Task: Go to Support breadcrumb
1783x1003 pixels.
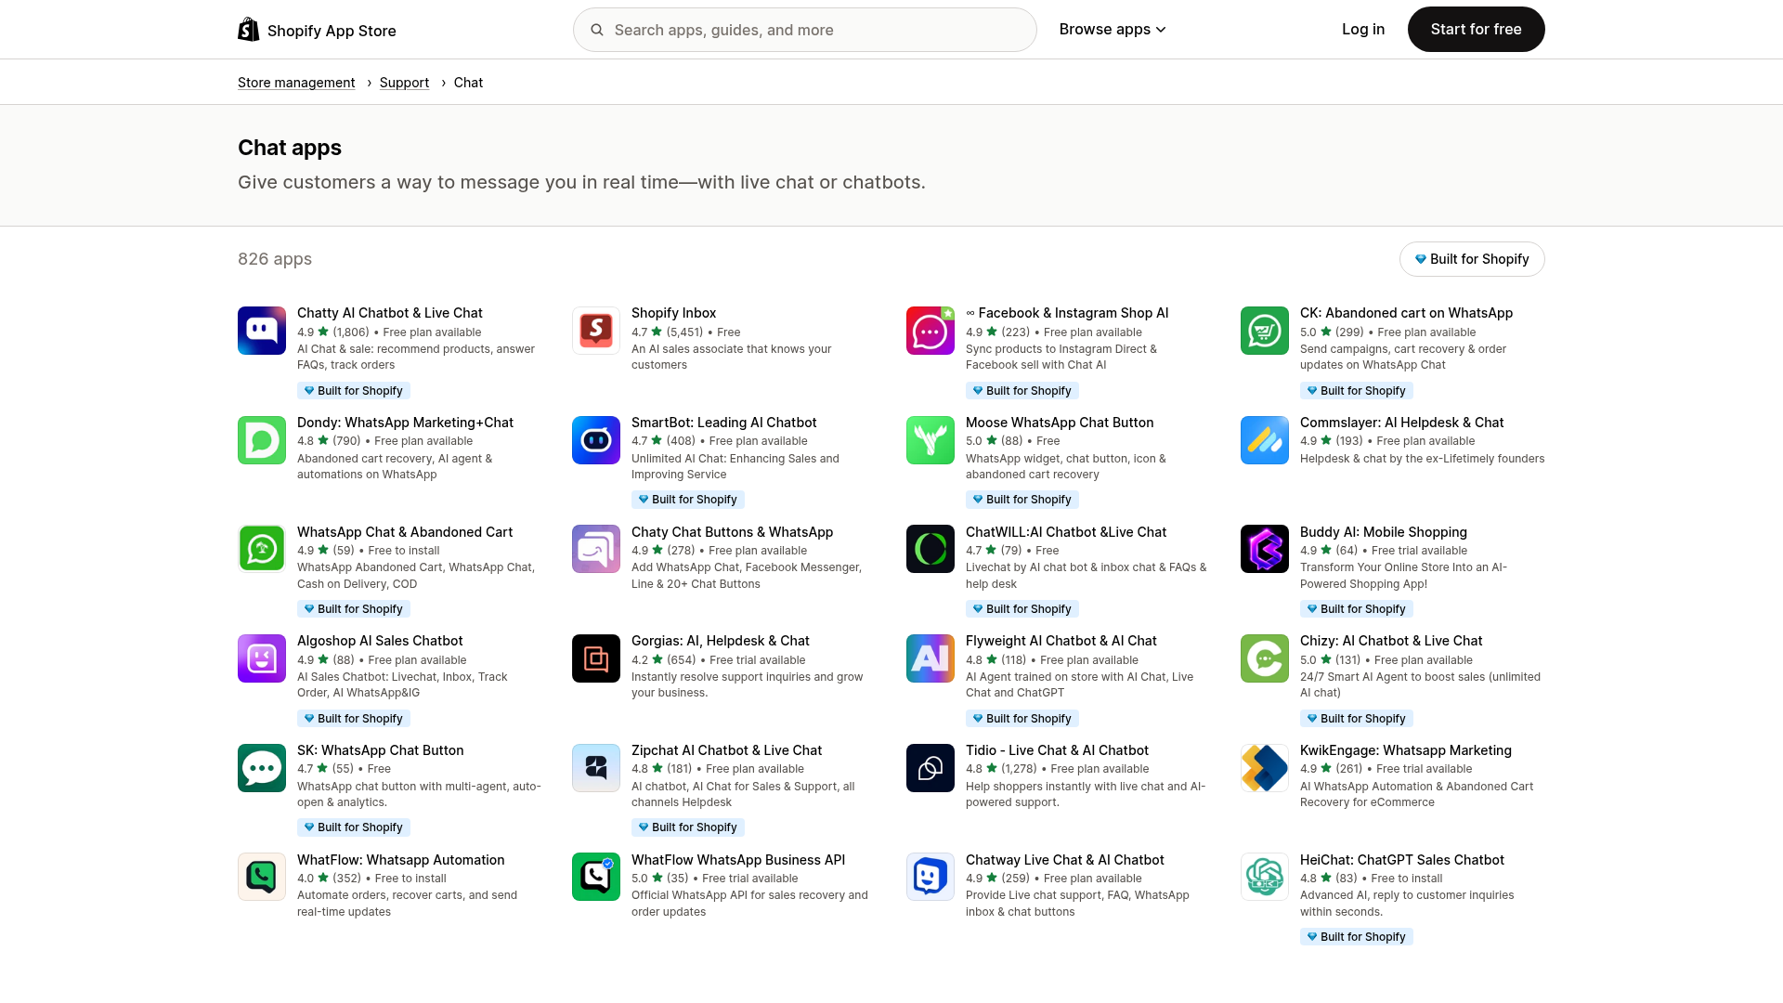Action: click(x=404, y=83)
